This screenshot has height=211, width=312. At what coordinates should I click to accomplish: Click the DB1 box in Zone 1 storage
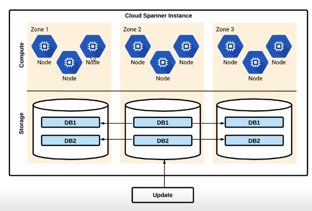(71, 122)
